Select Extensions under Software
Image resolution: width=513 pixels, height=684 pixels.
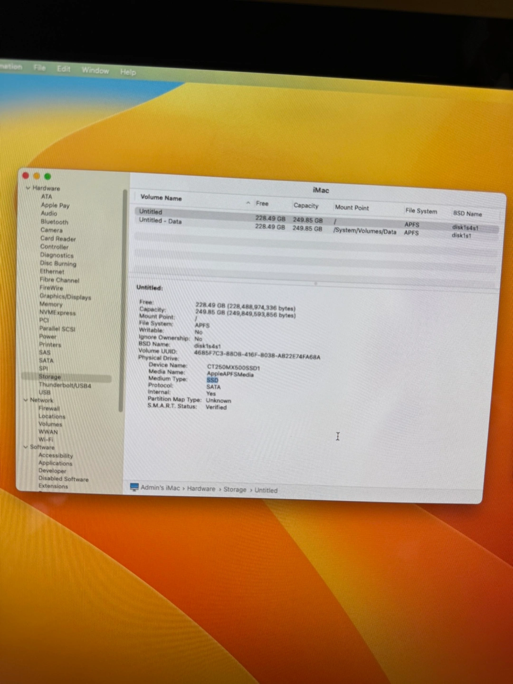pyautogui.click(x=53, y=486)
